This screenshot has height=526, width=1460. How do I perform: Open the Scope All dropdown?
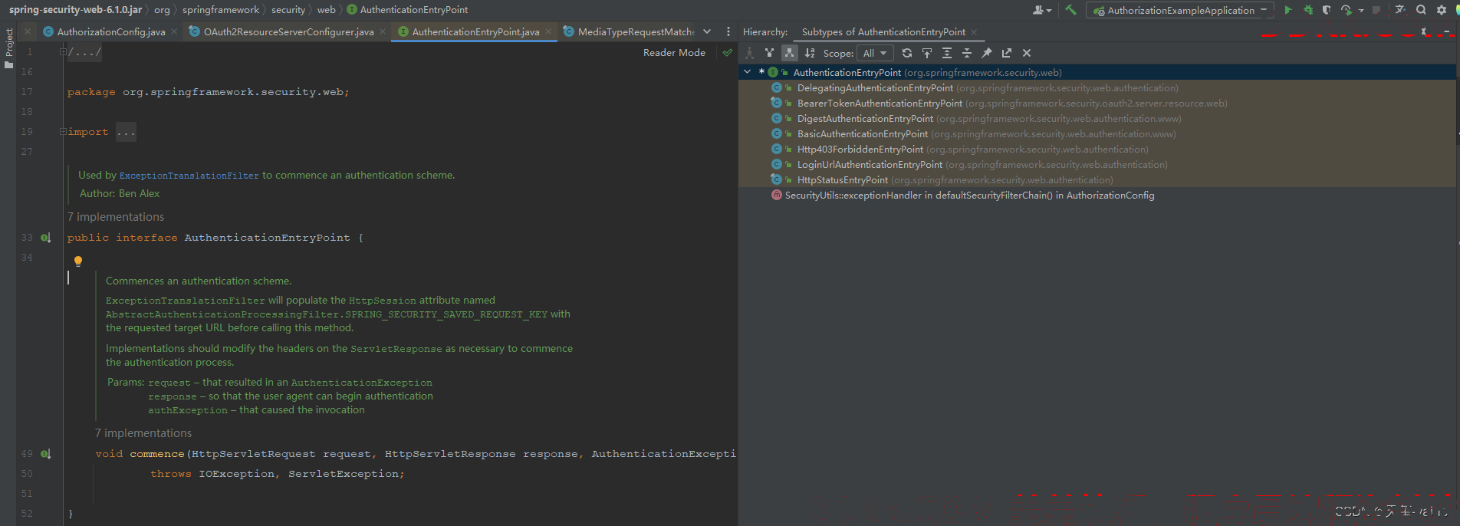pos(875,53)
